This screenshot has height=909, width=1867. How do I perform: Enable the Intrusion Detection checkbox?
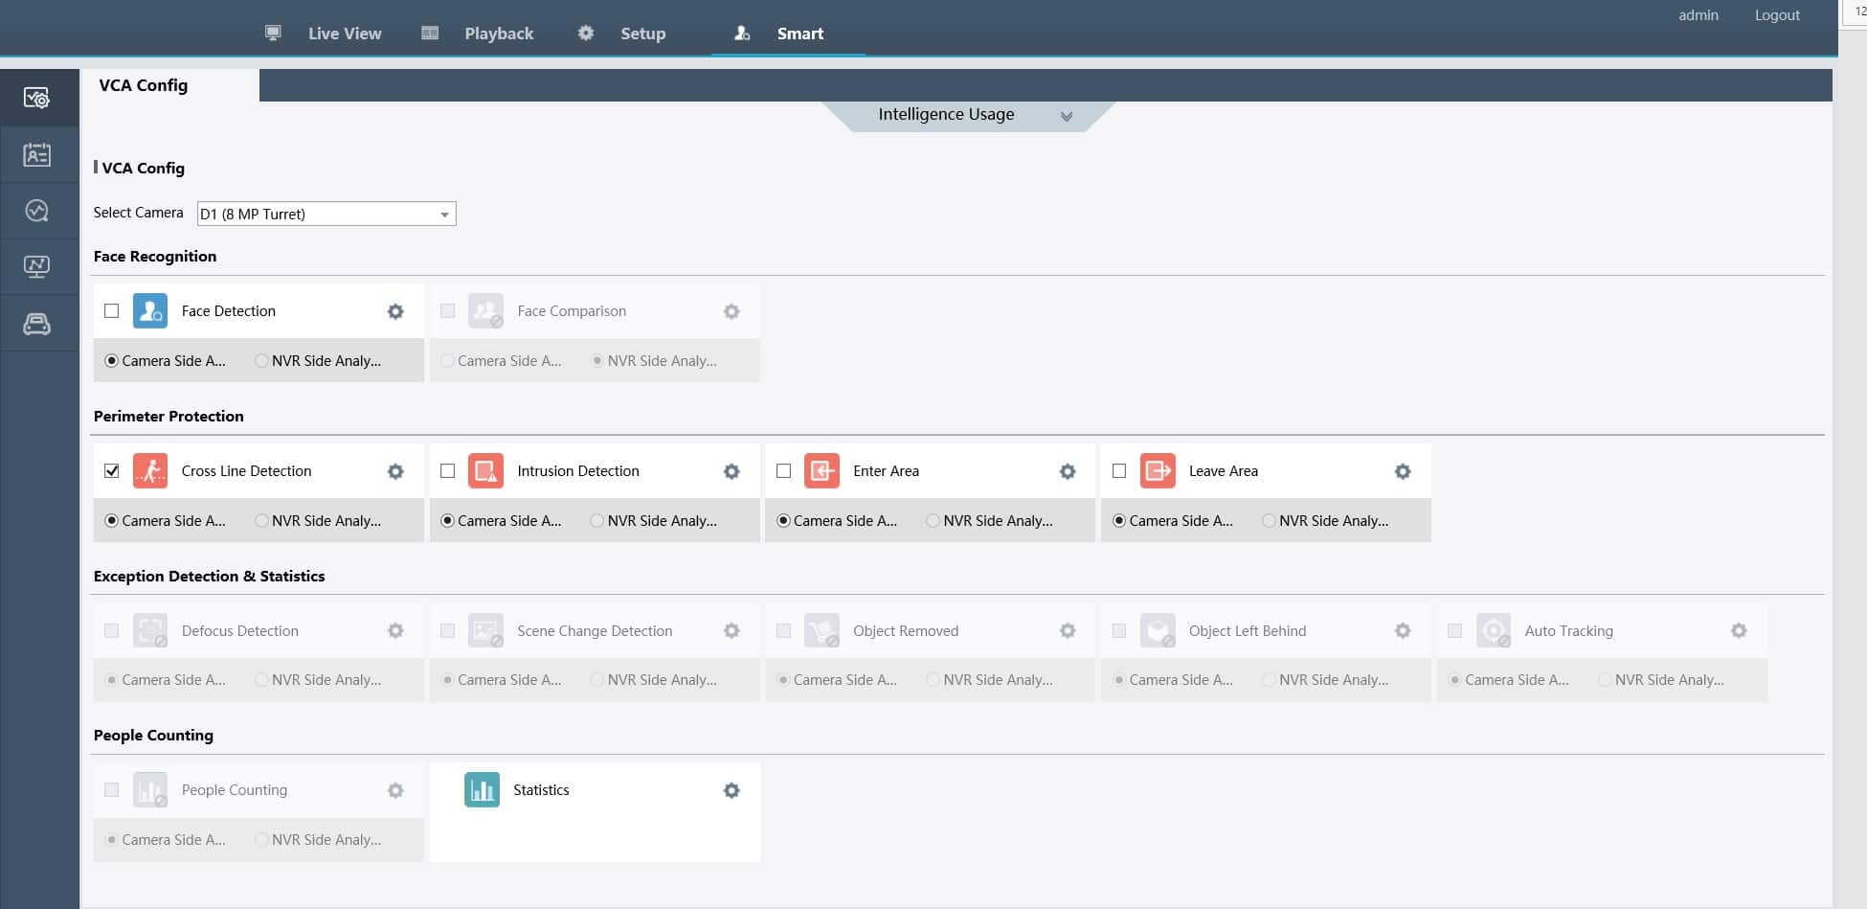(x=447, y=470)
